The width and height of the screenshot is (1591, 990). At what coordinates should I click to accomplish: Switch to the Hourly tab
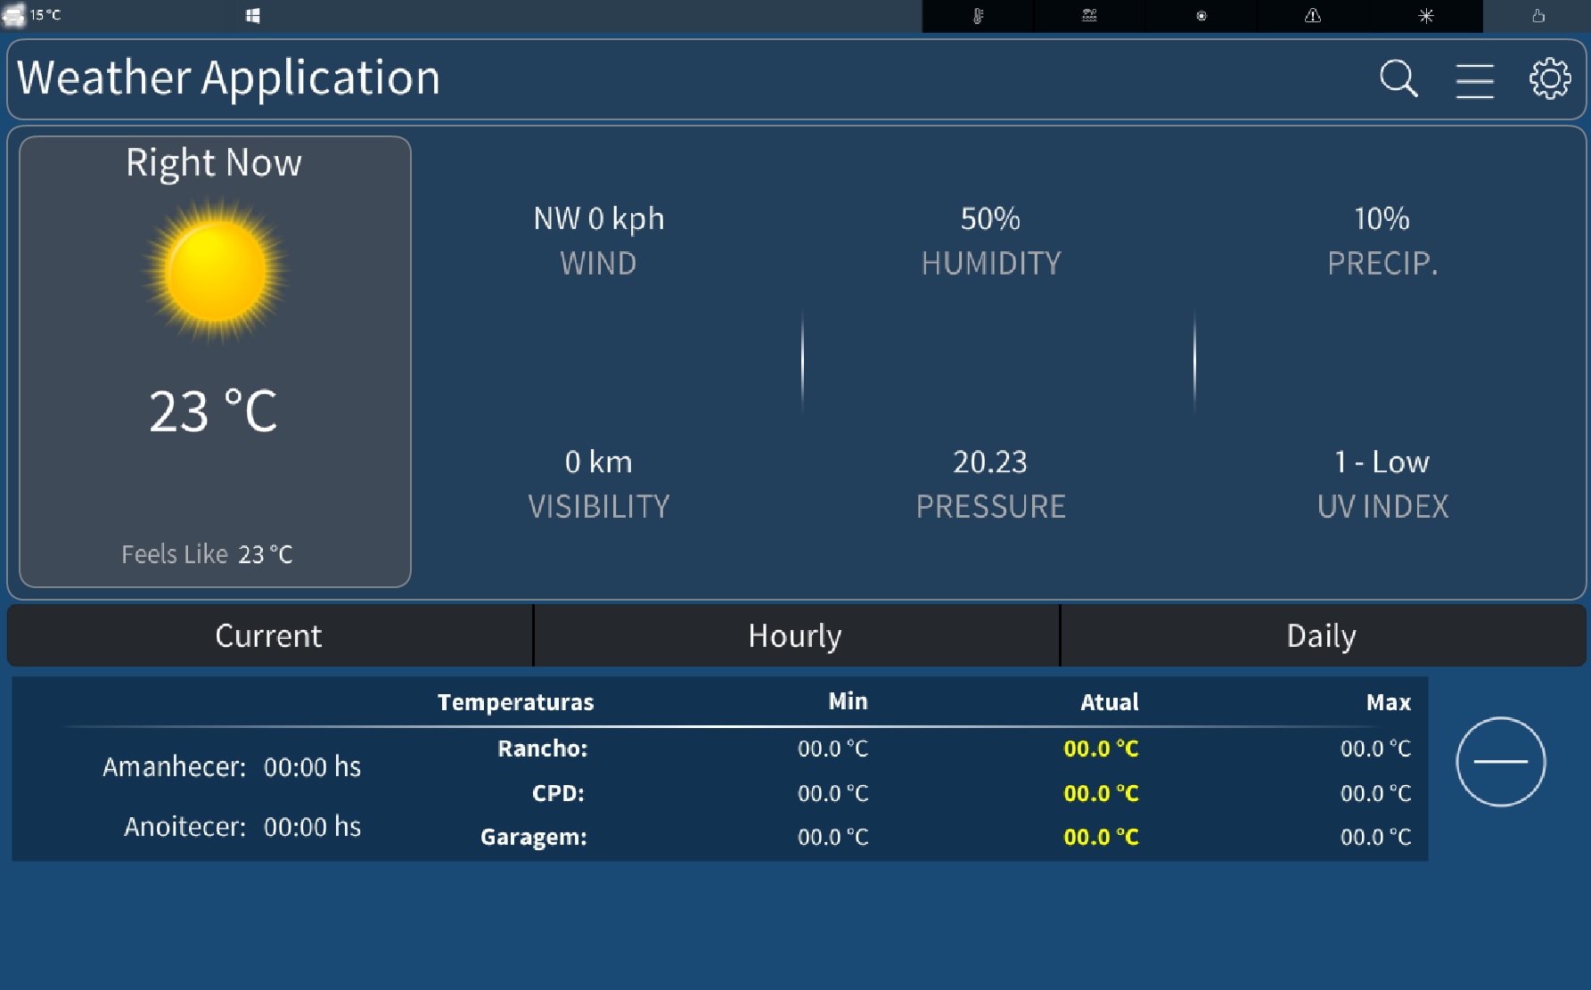pyautogui.click(x=795, y=635)
